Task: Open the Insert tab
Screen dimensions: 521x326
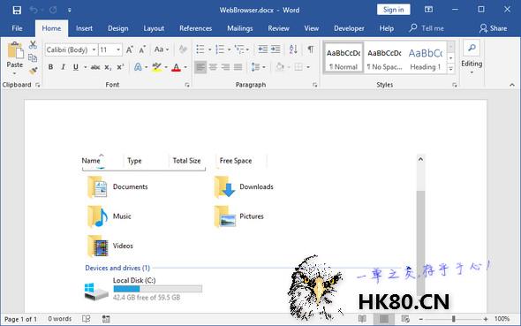Action: 84,28
